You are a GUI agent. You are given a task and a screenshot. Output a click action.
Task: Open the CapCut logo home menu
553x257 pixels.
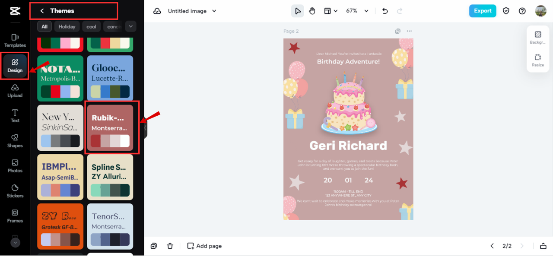coord(15,11)
